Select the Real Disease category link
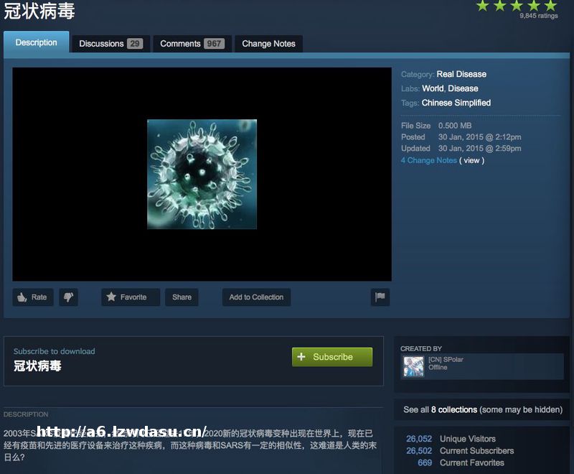574x474 pixels. click(x=461, y=74)
